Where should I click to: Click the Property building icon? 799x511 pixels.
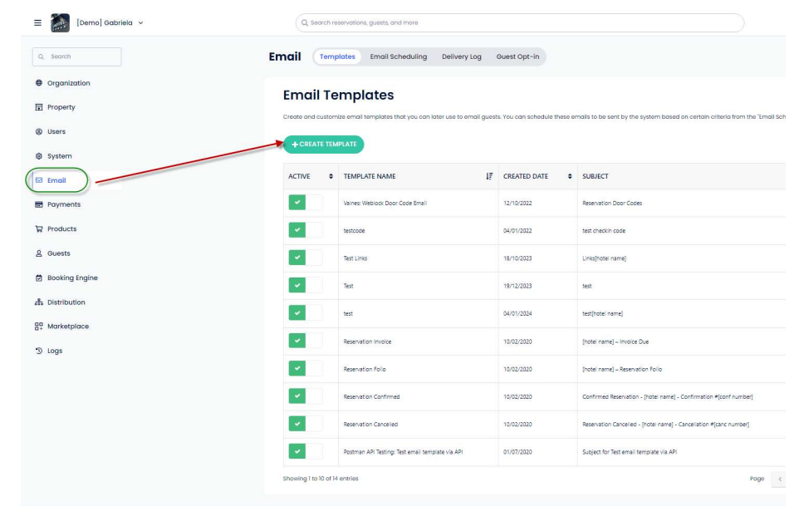38,107
